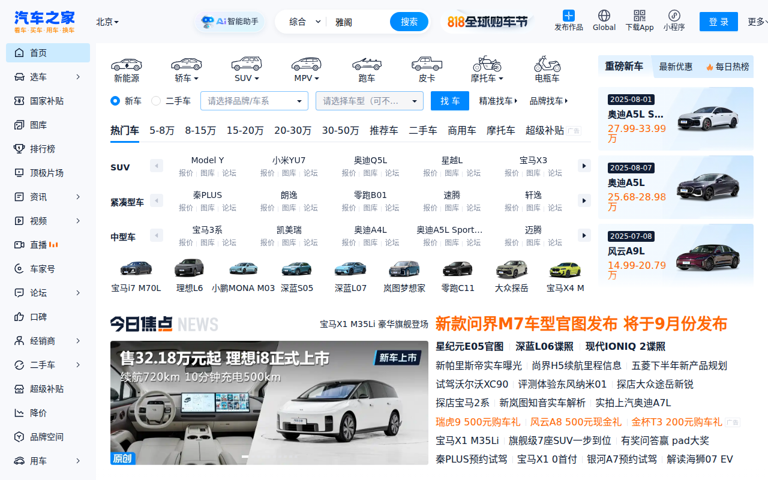The height and width of the screenshot is (480, 768).
Task: Open the 818全球购车节 banner
Action: (x=487, y=22)
